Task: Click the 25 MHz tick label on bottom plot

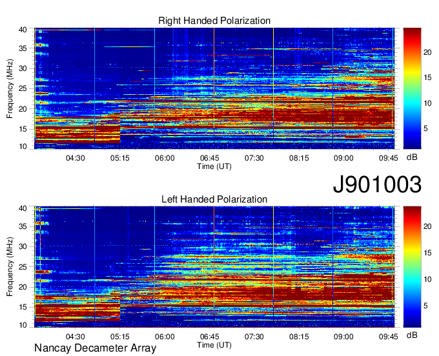Action: click(23, 267)
